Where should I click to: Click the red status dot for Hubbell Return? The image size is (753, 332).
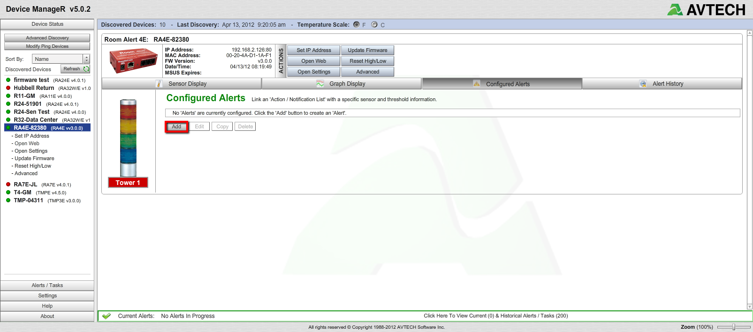(x=8, y=88)
